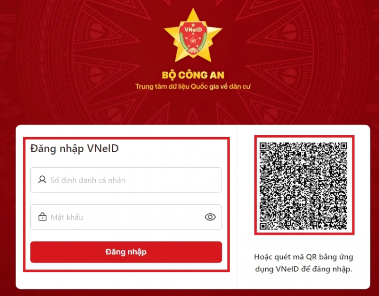Click the VNeID text on the shield
The height and width of the screenshot is (296, 379).
(x=193, y=30)
